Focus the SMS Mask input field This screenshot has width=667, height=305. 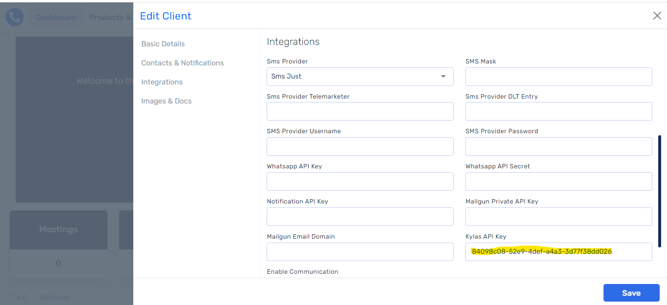click(x=558, y=77)
